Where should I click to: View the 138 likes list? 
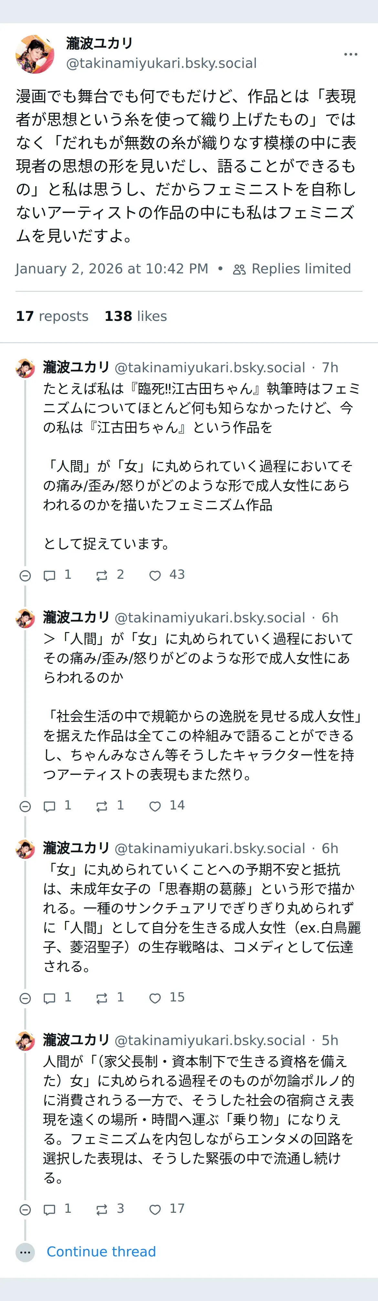pos(135,316)
